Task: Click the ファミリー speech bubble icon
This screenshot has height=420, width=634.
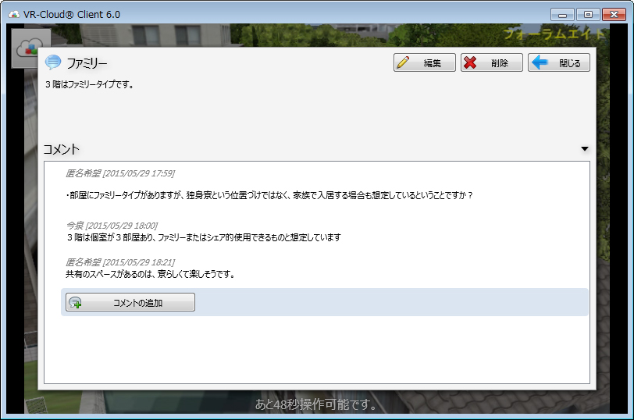Action: click(53, 62)
